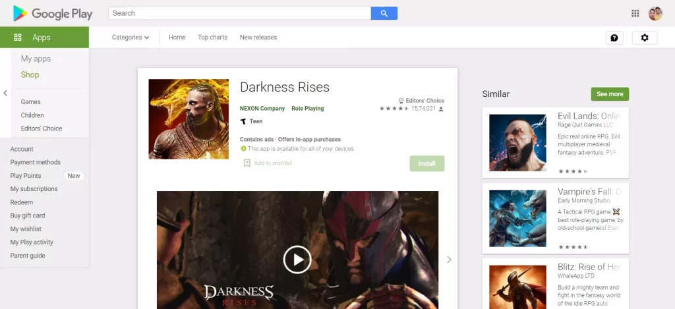Image resolution: width=675 pixels, height=309 pixels.
Task: Click Evil Lands title text
Action: click(x=589, y=116)
